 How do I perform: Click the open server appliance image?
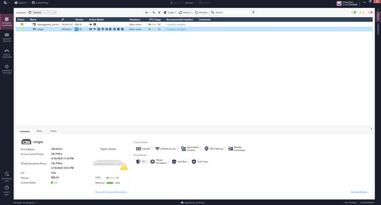click(108, 163)
